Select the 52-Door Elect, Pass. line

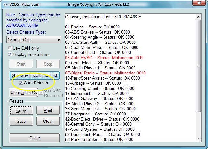pos(103,134)
